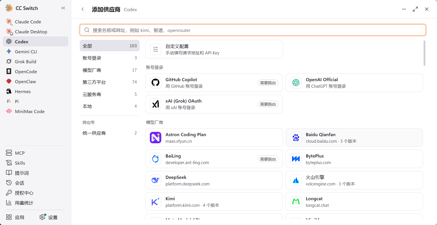Pick the Baidu Qianfan provider
The image size is (437, 225).
(x=354, y=138)
